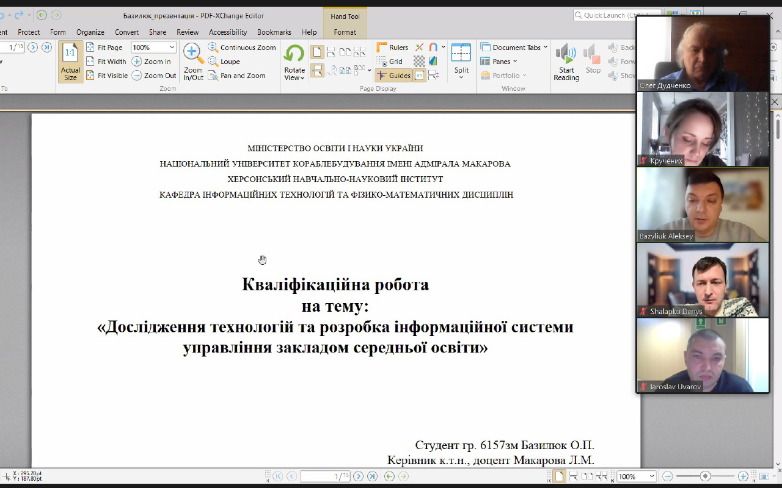Adjust the zoom slider in status bar
782x488 pixels.
coord(706,476)
